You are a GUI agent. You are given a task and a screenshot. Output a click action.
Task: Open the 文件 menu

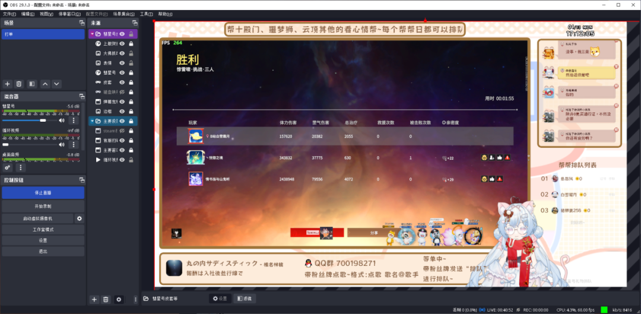[x=9, y=14]
